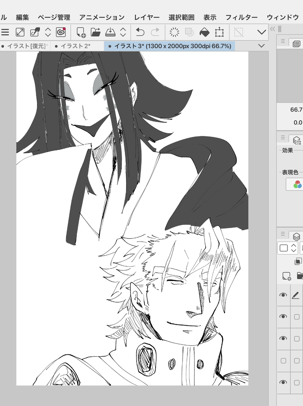The height and width of the screenshot is (406, 303).
Task: Open Layer Property palette menu icon
Action: tap(283, 137)
